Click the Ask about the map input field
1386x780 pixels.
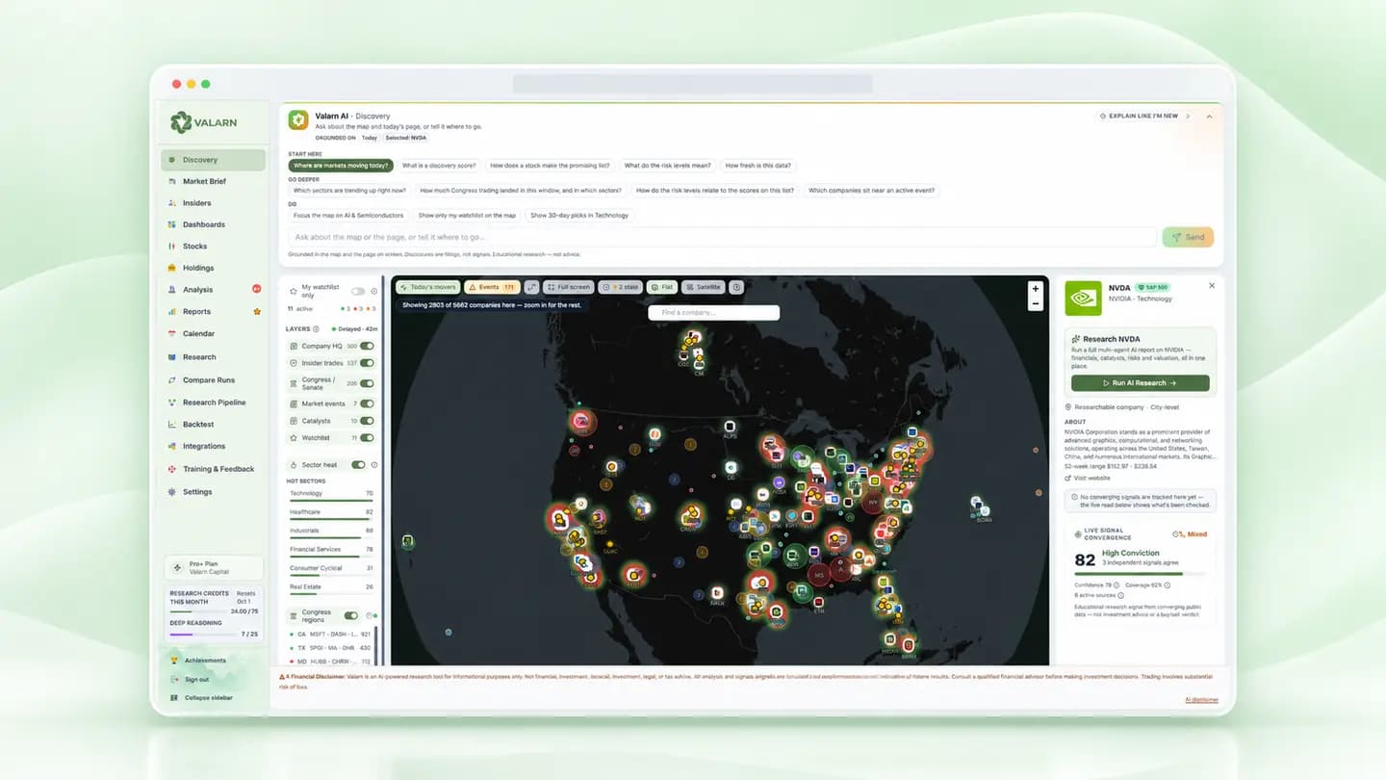(x=722, y=237)
